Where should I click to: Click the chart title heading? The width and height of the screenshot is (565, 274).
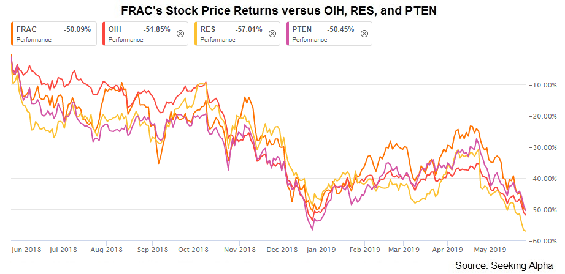[x=278, y=11]
